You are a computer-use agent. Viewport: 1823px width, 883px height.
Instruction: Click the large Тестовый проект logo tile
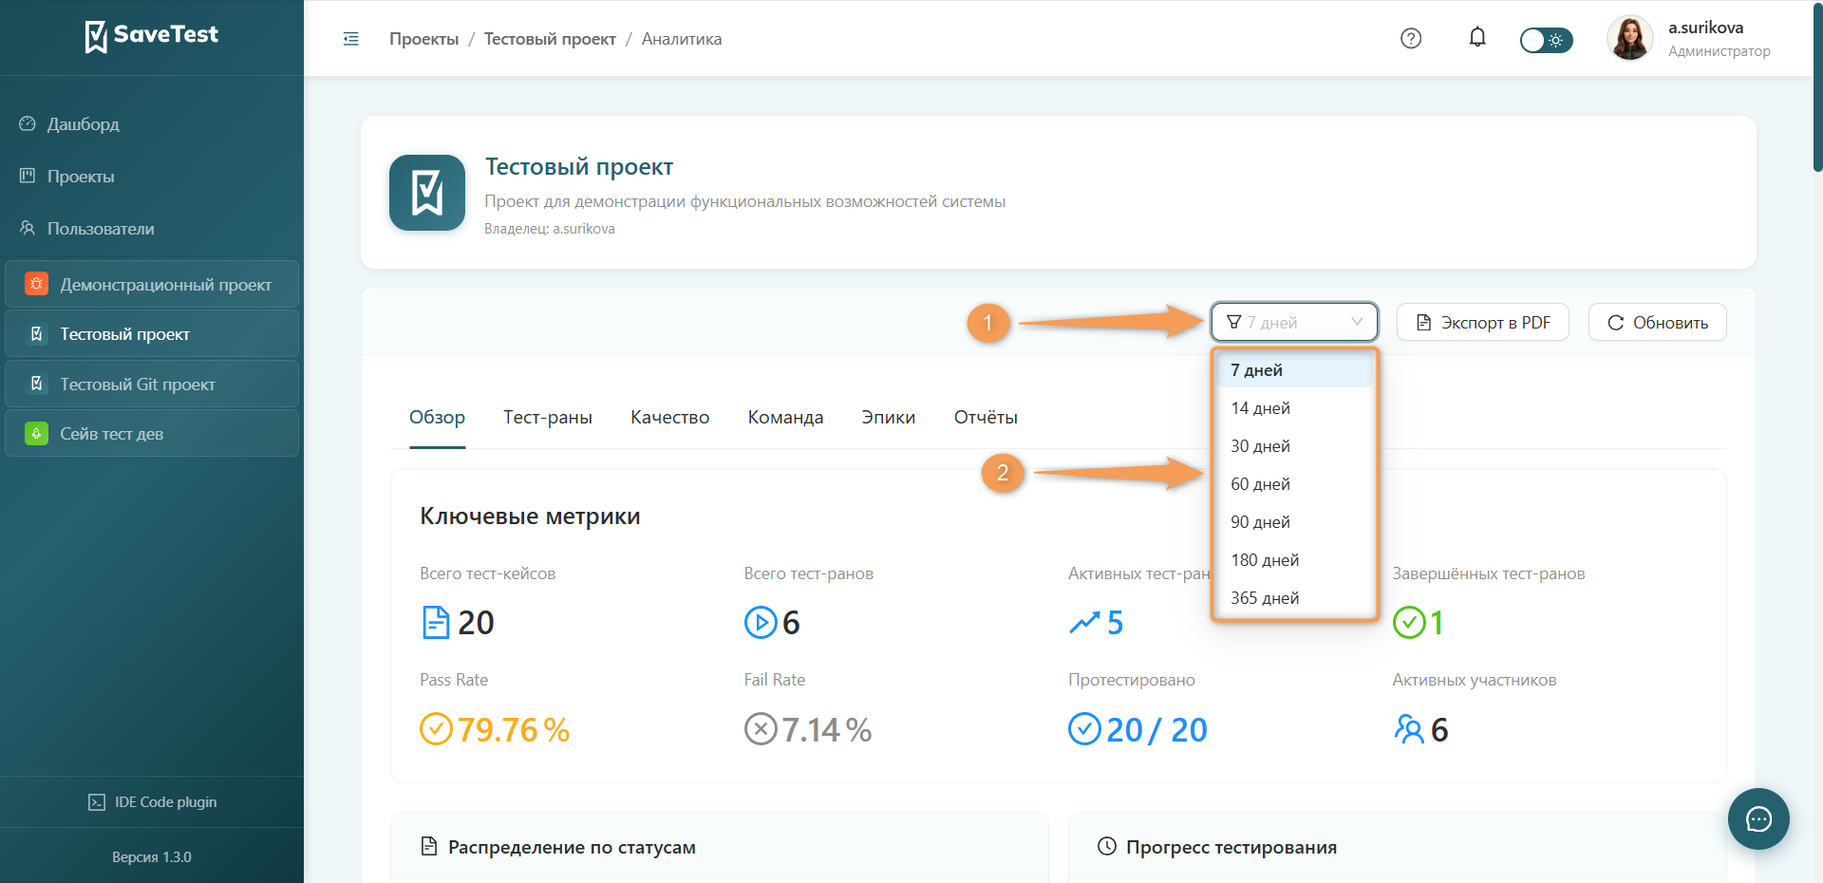pyautogui.click(x=427, y=193)
